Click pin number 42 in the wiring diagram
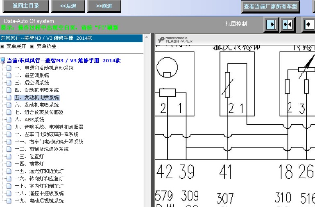The image size is (315, 207). tap(165, 171)
